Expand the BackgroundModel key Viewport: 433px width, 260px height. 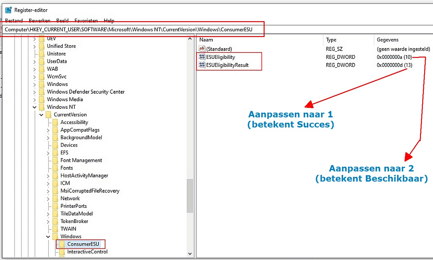[x=48, y=138]
